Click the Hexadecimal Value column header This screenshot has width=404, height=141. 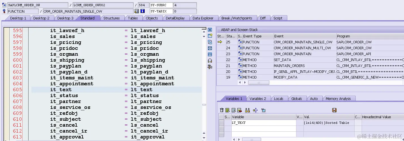(x=383, y=117)
